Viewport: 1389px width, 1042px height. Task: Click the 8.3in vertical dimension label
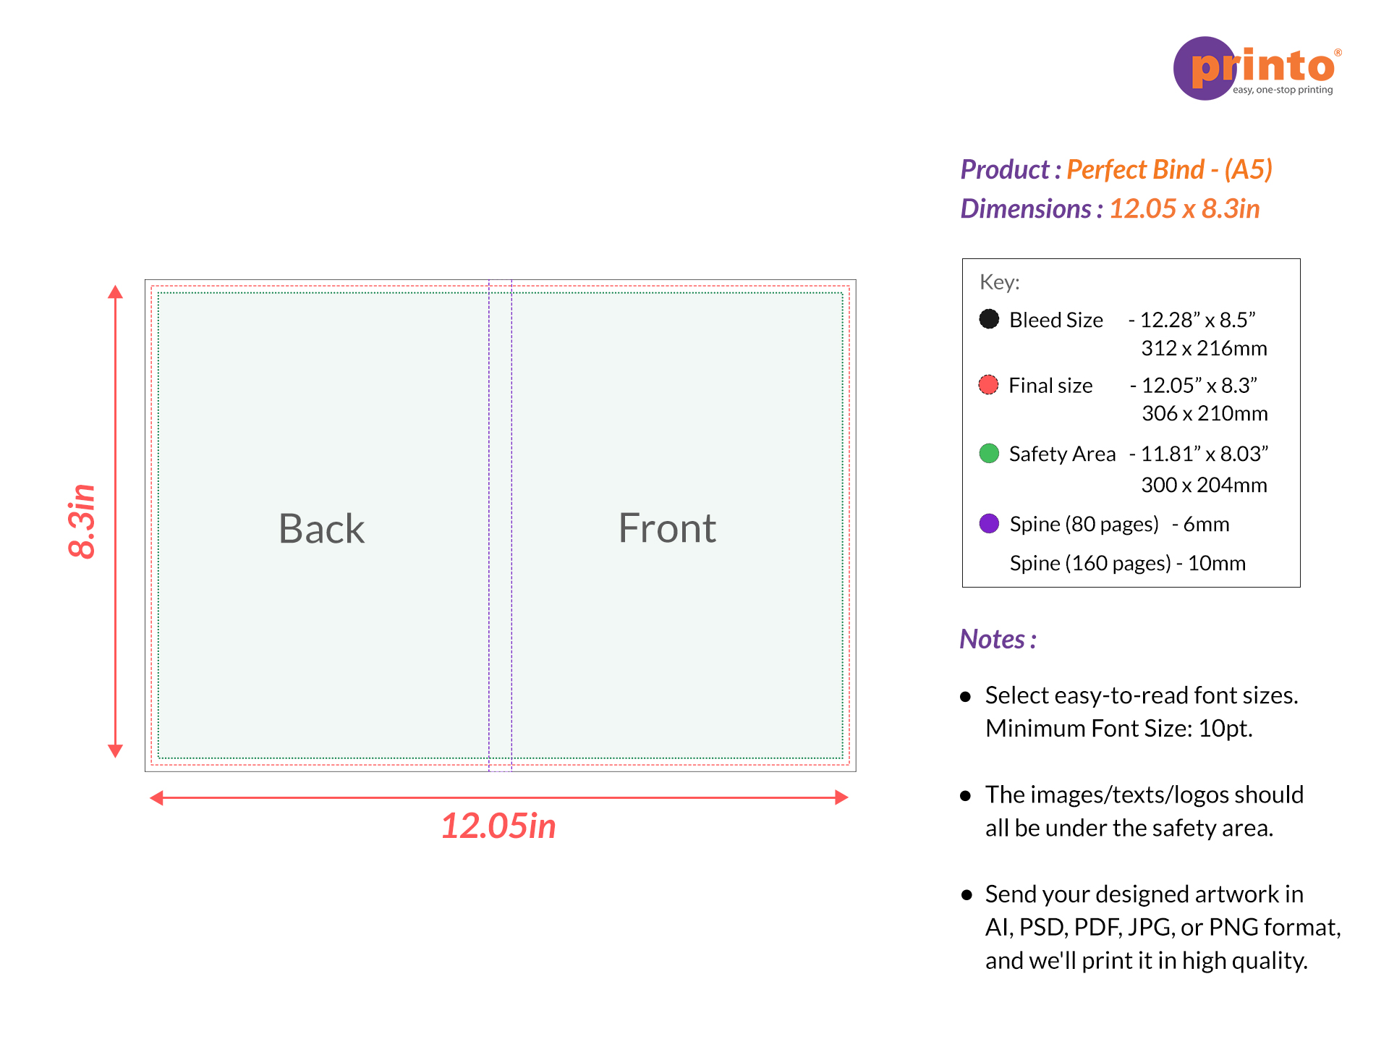(82, 521)
